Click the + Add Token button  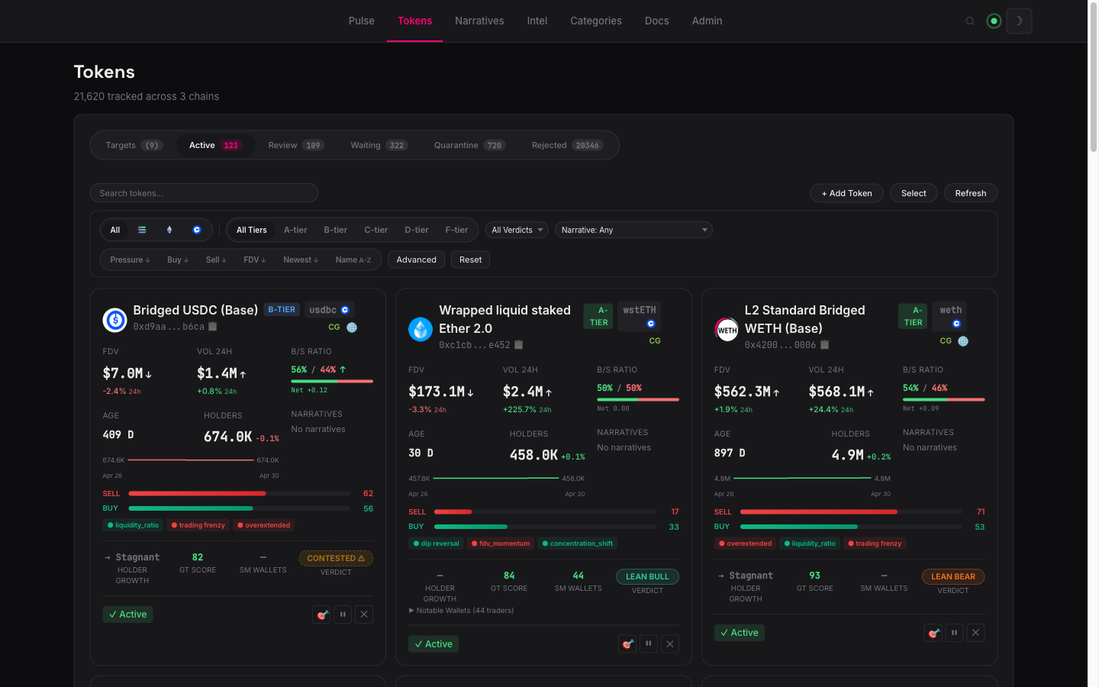point(846,193)
